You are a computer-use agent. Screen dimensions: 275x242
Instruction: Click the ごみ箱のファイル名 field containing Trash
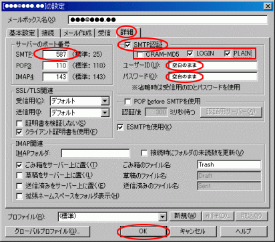229,164
